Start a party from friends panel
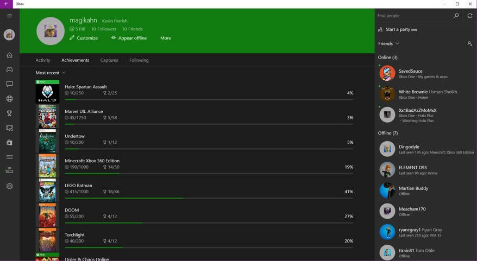This screenshot has width=477, height=261. (398, 30)
